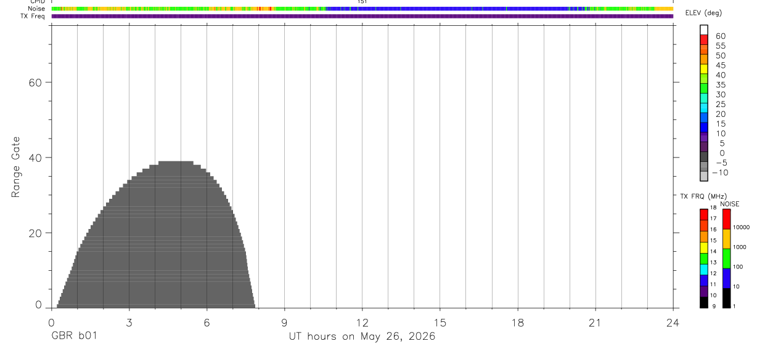This screenshot has width=757, height=349.
Task: Click the "1000" value in NOISE legend
Action: click(740, 247)
